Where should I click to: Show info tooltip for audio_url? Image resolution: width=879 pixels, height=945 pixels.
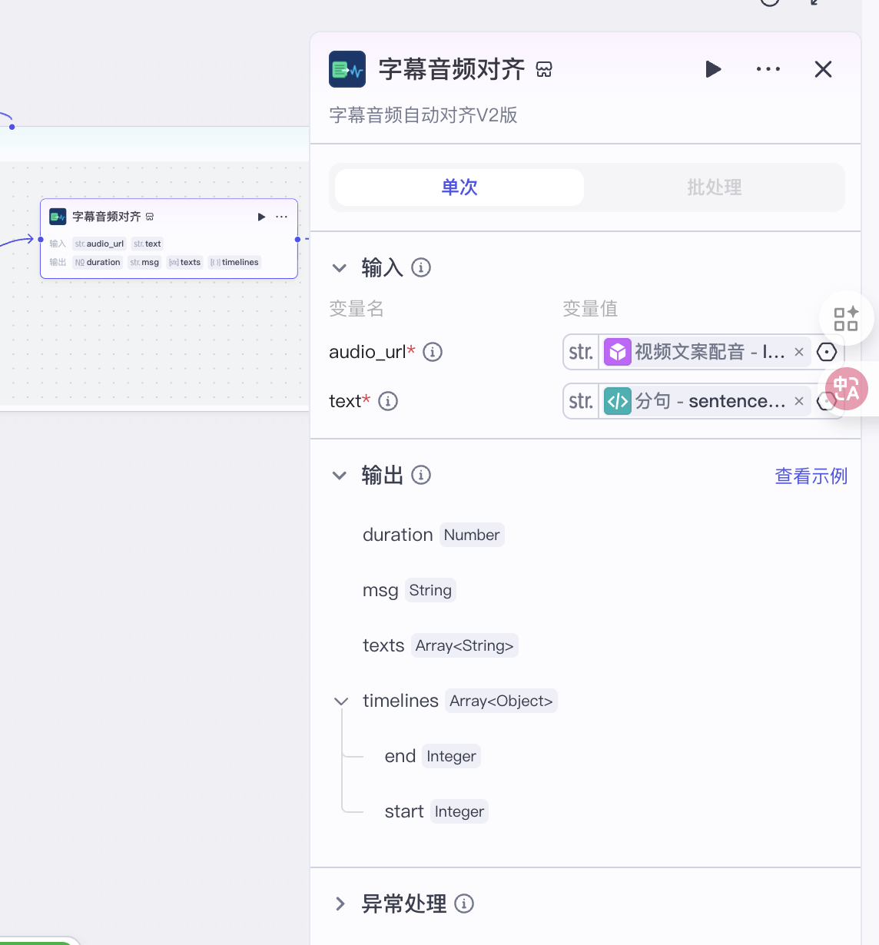click(x=433, y=353)
